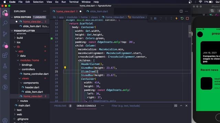Click the modules breadcrumb segment
220x123 pixels.
pyautogui.click(x=72, y=17)
